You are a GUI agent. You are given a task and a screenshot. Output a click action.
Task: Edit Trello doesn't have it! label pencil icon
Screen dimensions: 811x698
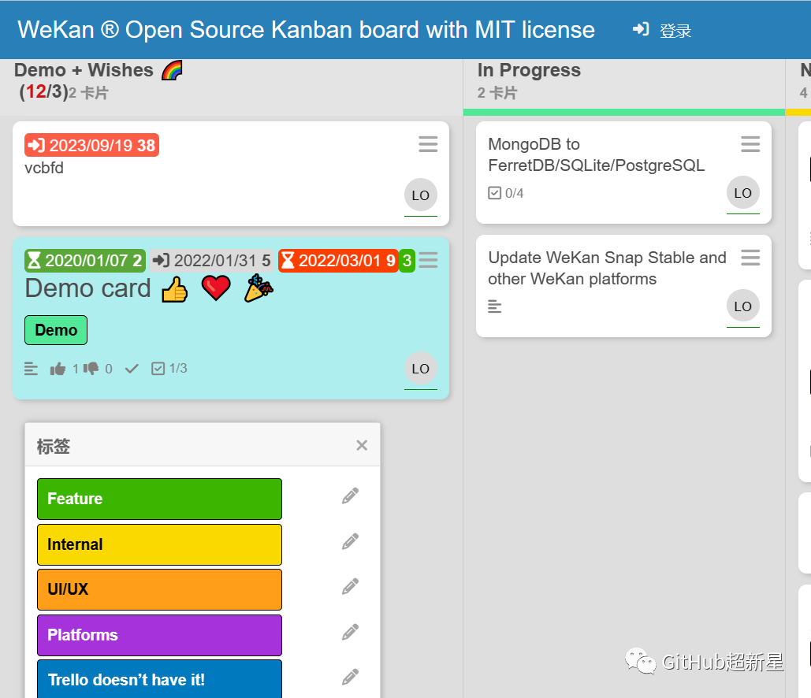tap(350, 676)
